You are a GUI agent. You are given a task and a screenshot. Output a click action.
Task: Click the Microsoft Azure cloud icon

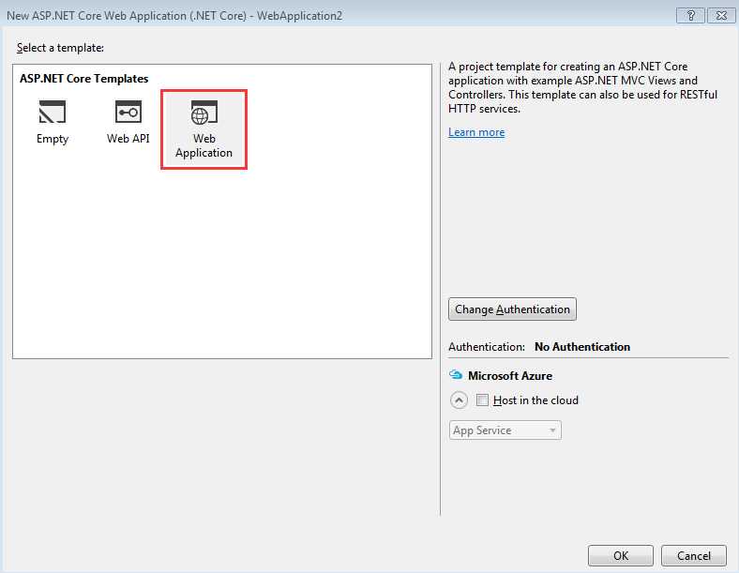pyautogui.click(x=456, y=375)
